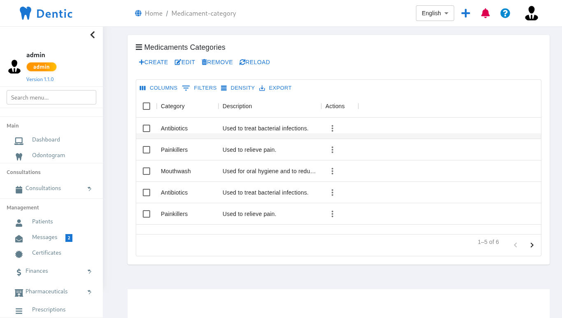562x318 pixels.
Task: Go to Messages in the sidebar
Action: pos(44,237)
